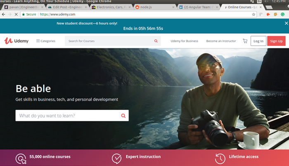
Task: Click the Sign Up button
Action: click(x=276, y=41)
